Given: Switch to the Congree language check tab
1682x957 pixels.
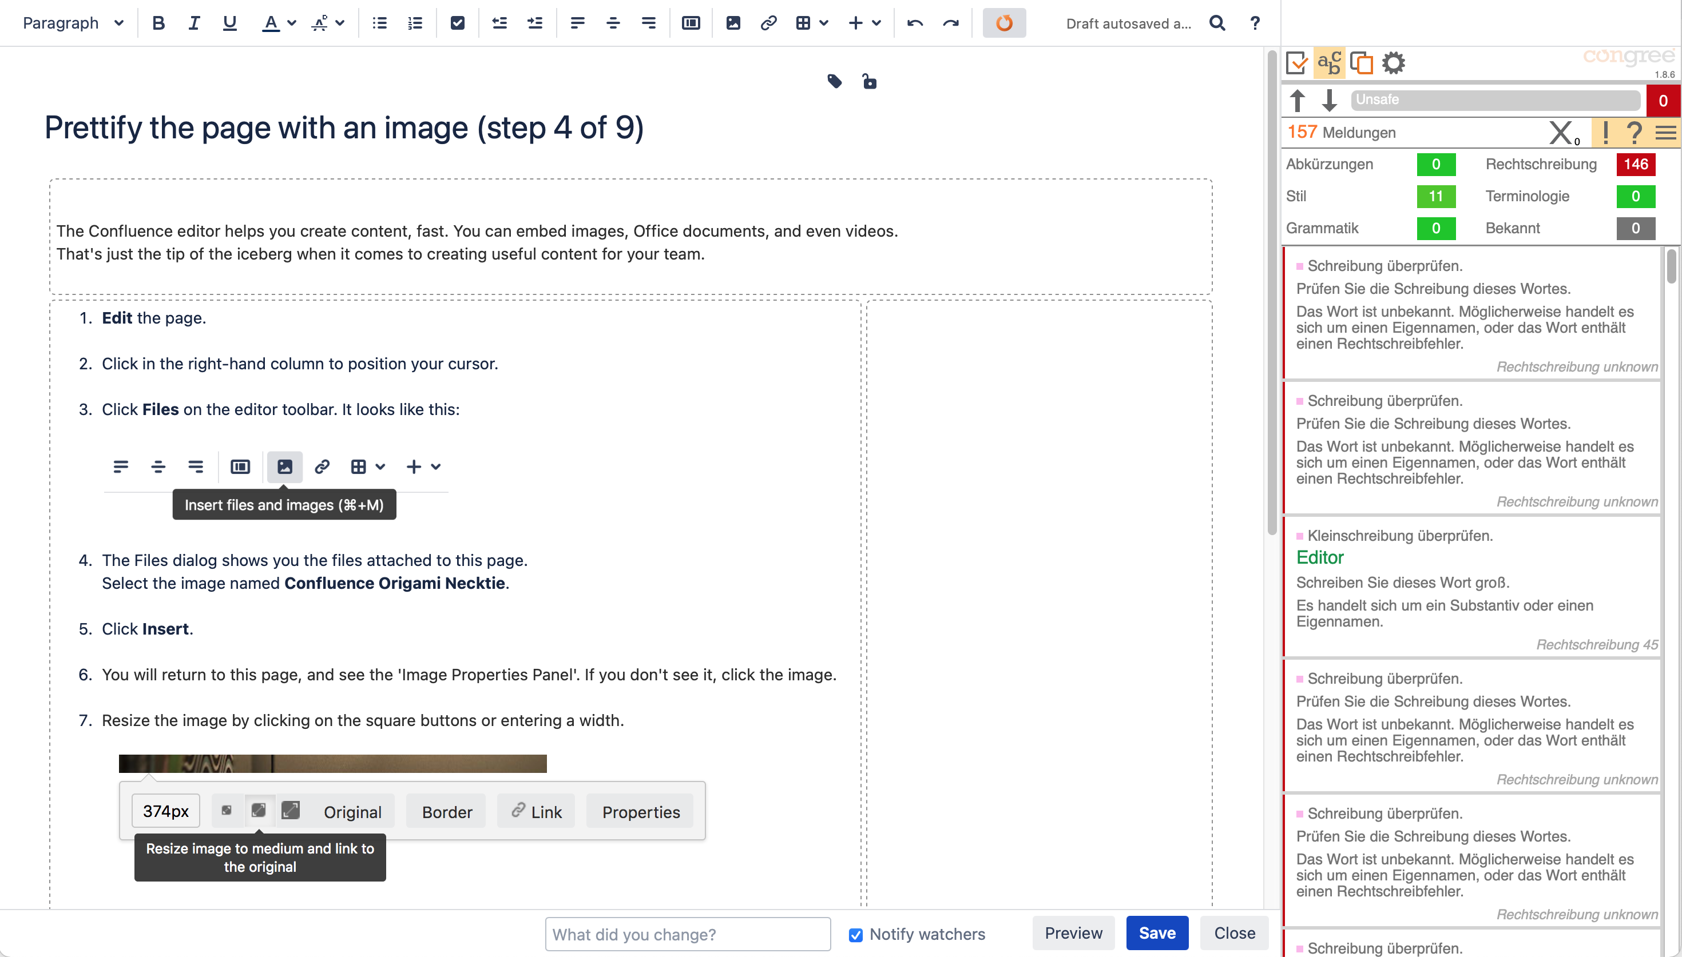Looking at the screenshot, I should click(1329, 63).
